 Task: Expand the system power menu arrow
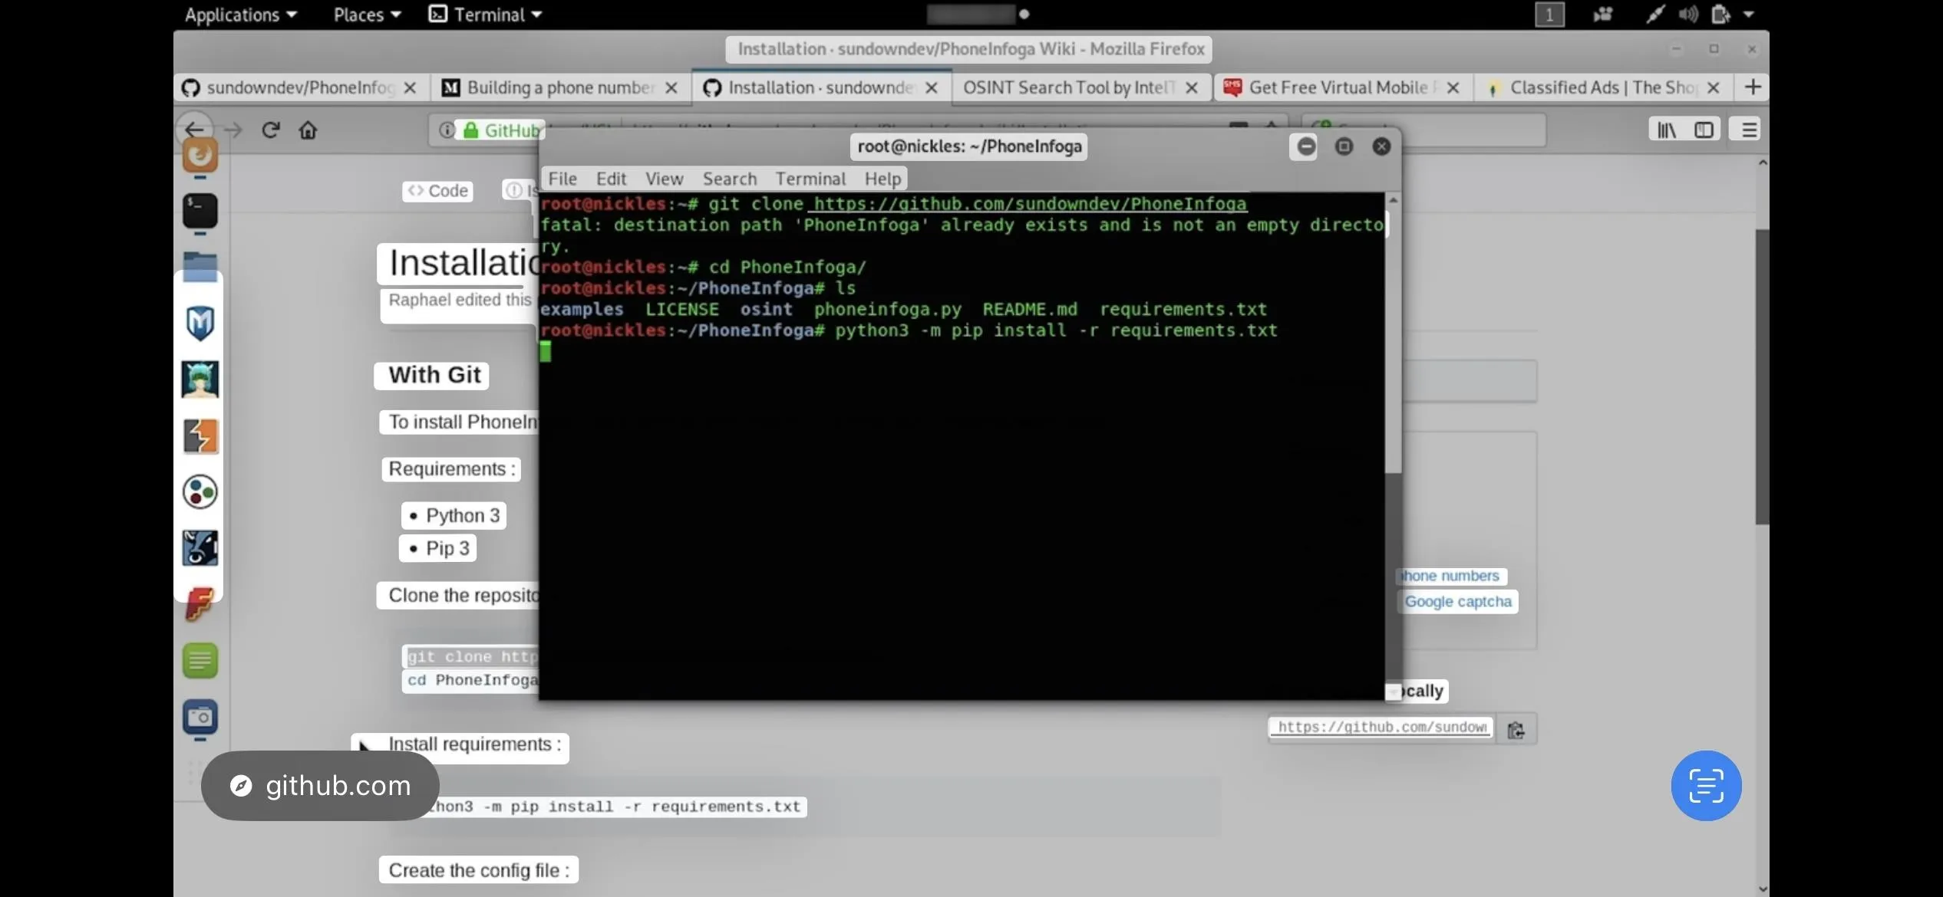(1749, 14)
